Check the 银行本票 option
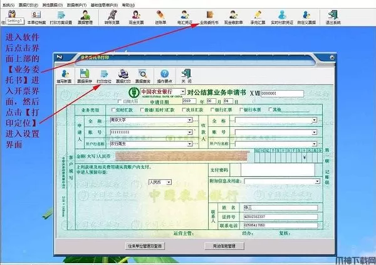This screenshot has width=376, height=265. (x=241, y=110)
